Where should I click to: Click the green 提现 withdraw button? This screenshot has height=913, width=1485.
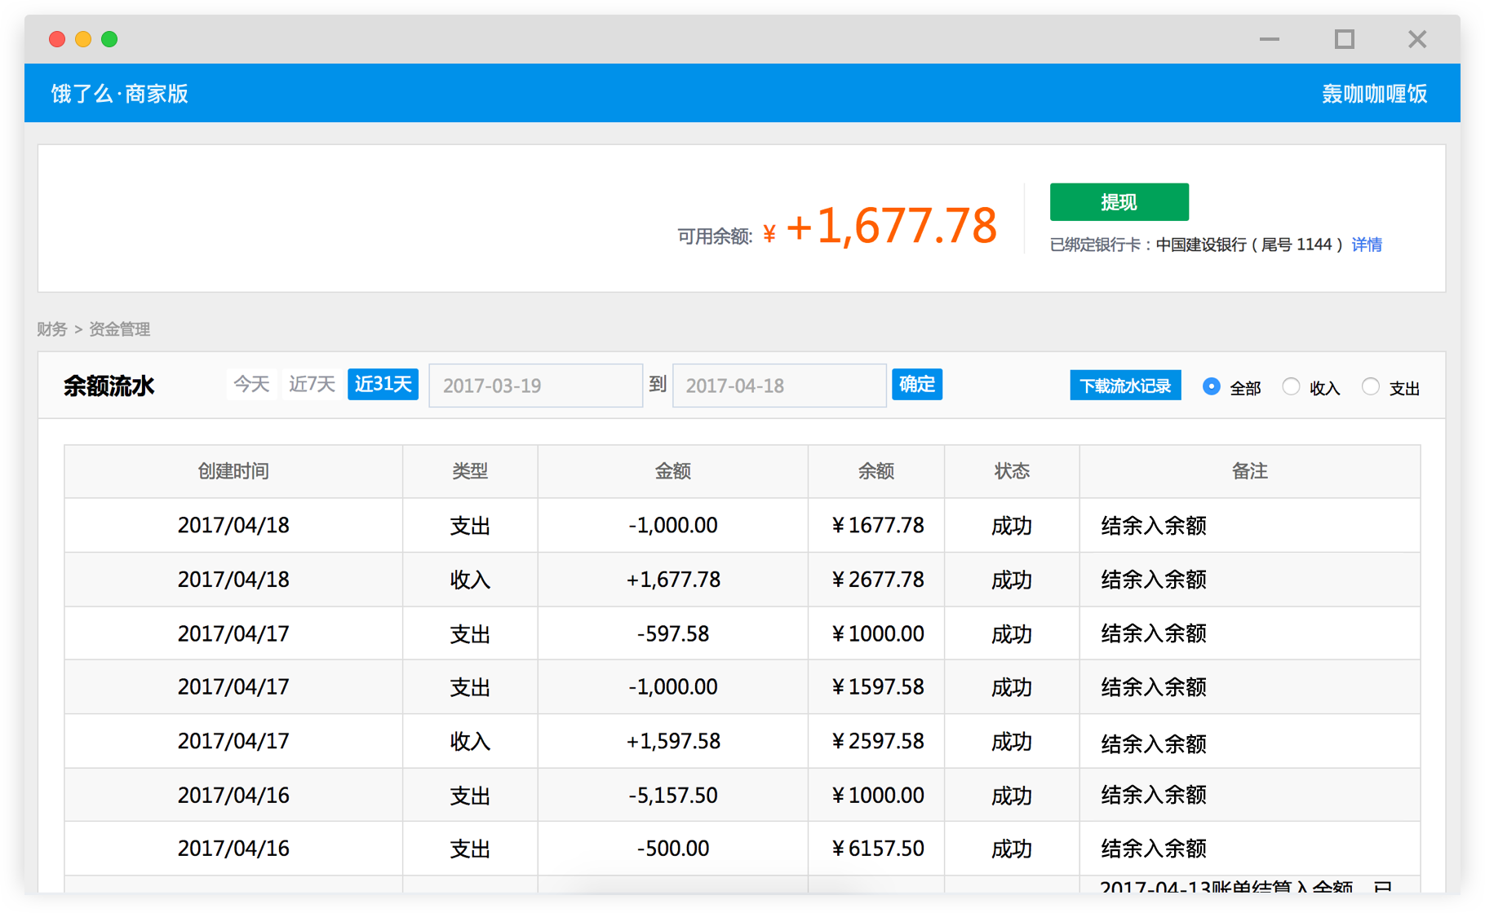click(1119, 201)
